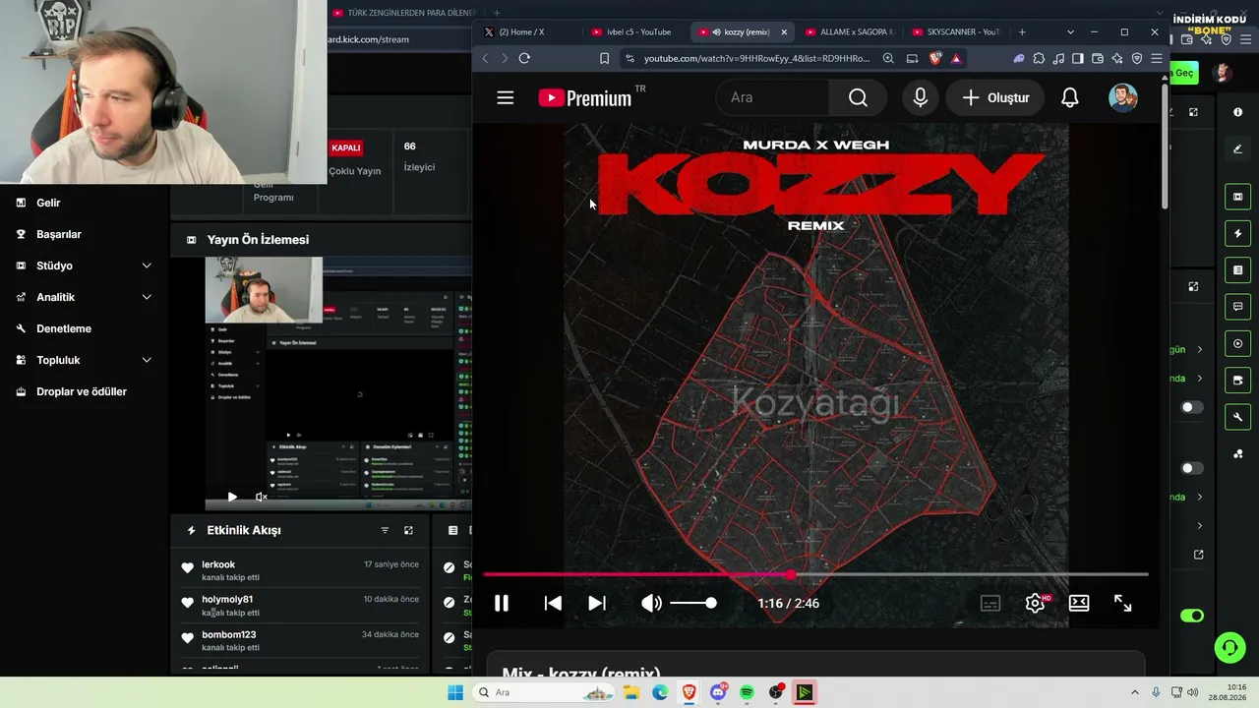Open a new browser tab

pyautogui.click(x=1022, y=31)
